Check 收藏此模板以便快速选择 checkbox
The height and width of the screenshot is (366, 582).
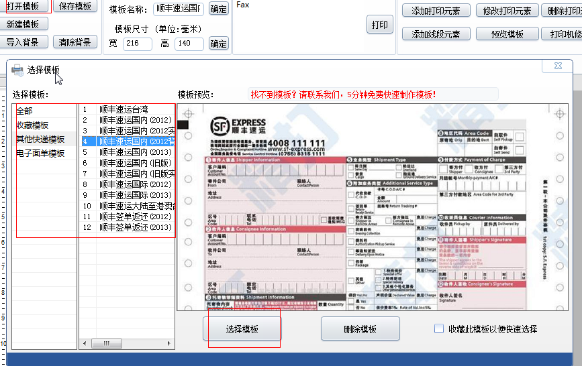(439, 328)
